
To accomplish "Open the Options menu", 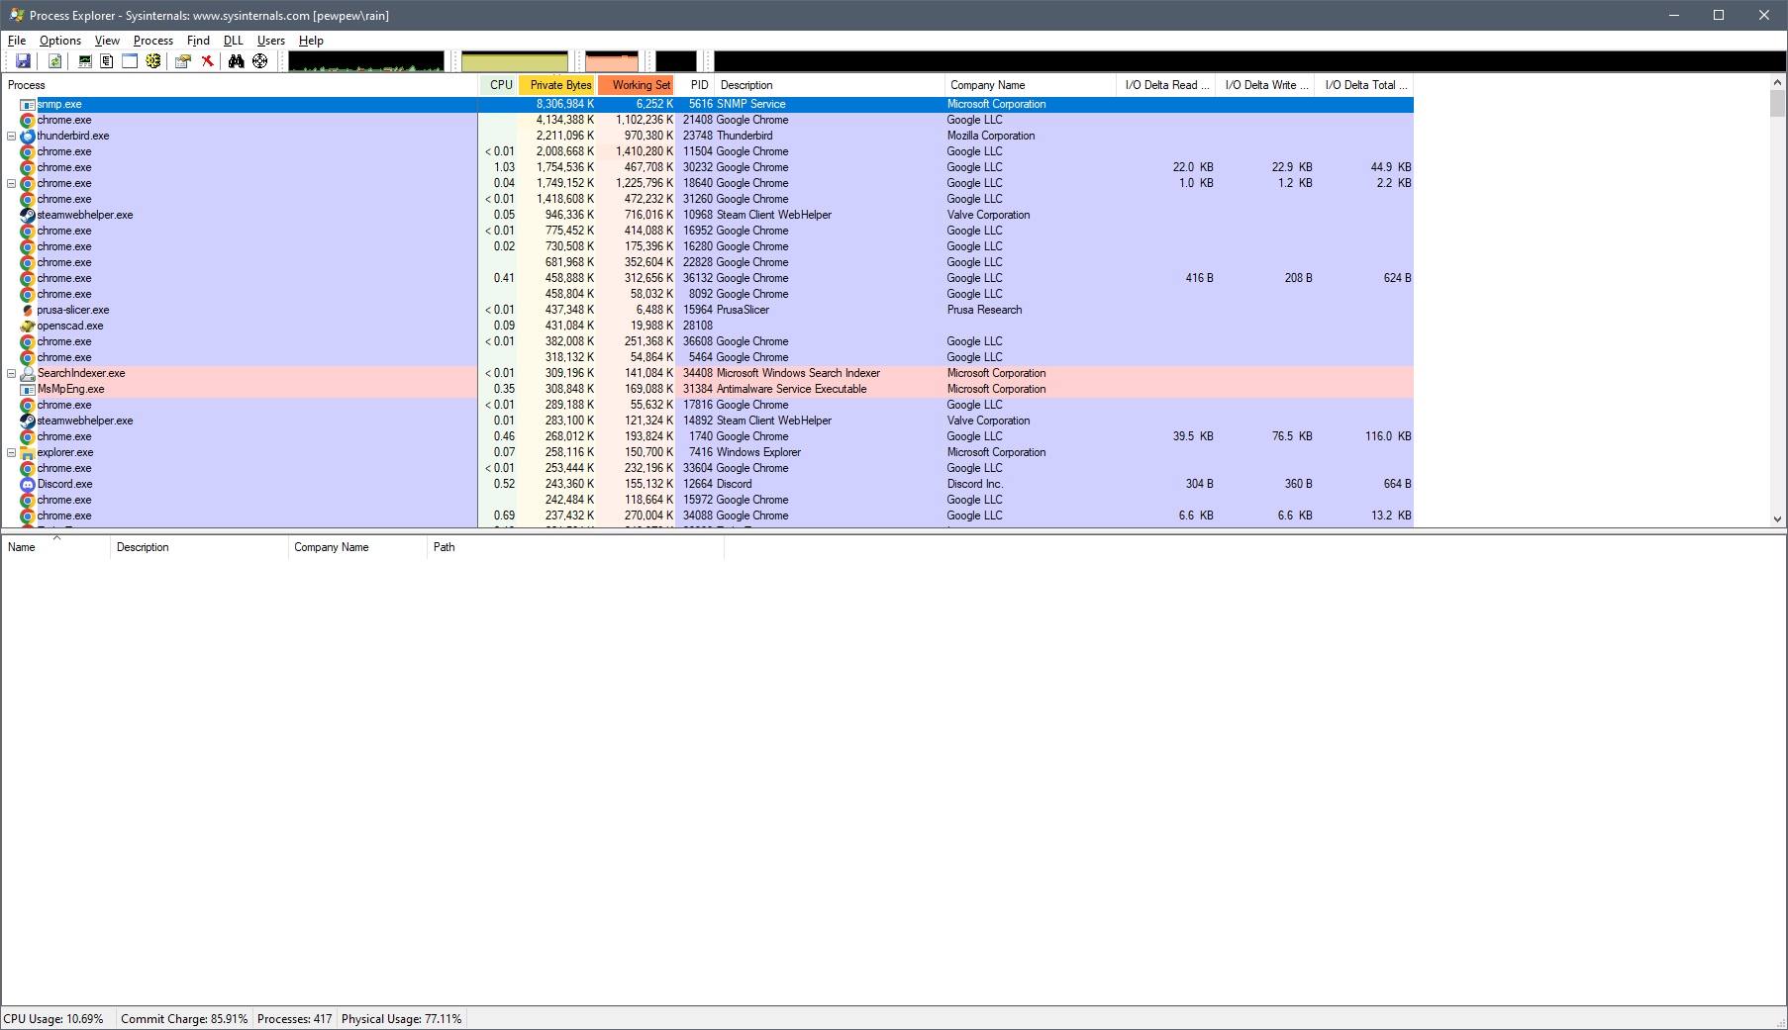I will pyautogui.click(x=60, y=41).
